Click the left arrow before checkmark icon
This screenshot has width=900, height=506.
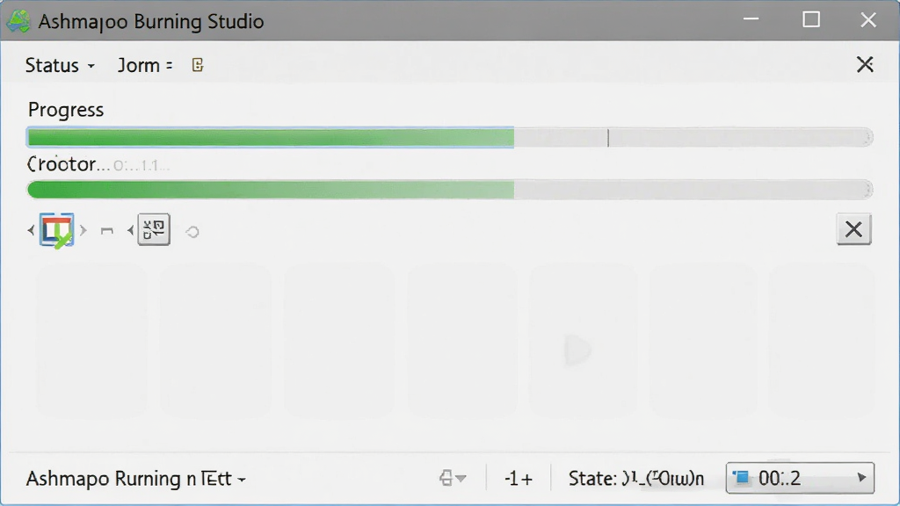click(x=31, y=231)
